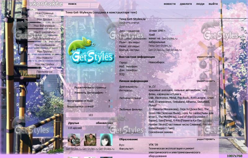Click Контактная информация heading

tap(137, 57)
